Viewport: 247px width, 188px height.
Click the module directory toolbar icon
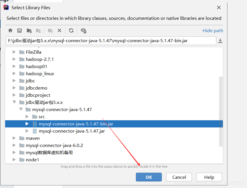pos(38,30)
